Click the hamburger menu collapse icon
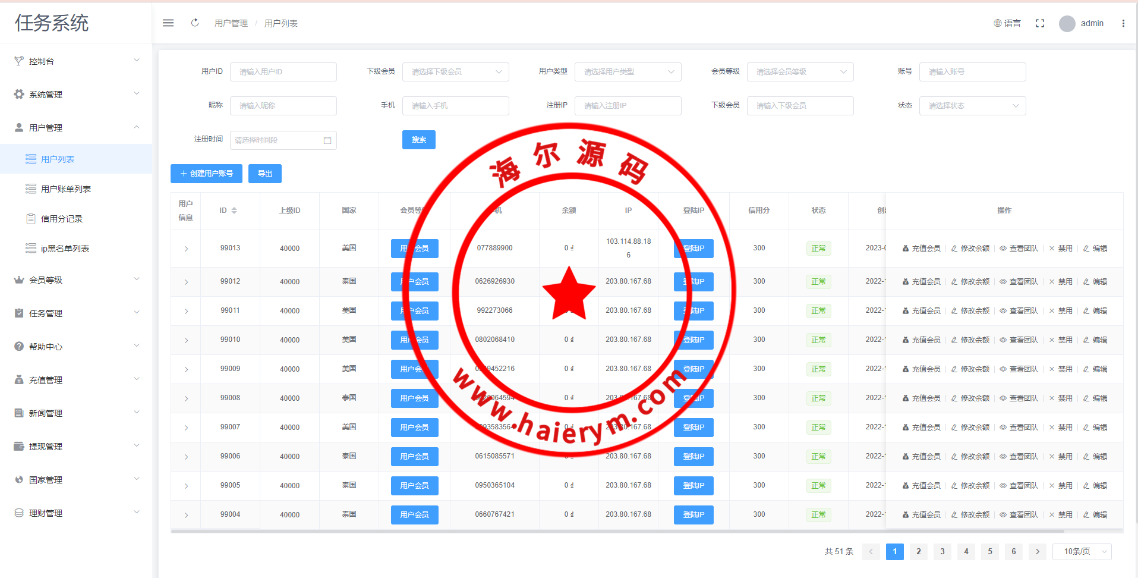Viewport: 1138px width, 578px height. (x=168, y=23)
